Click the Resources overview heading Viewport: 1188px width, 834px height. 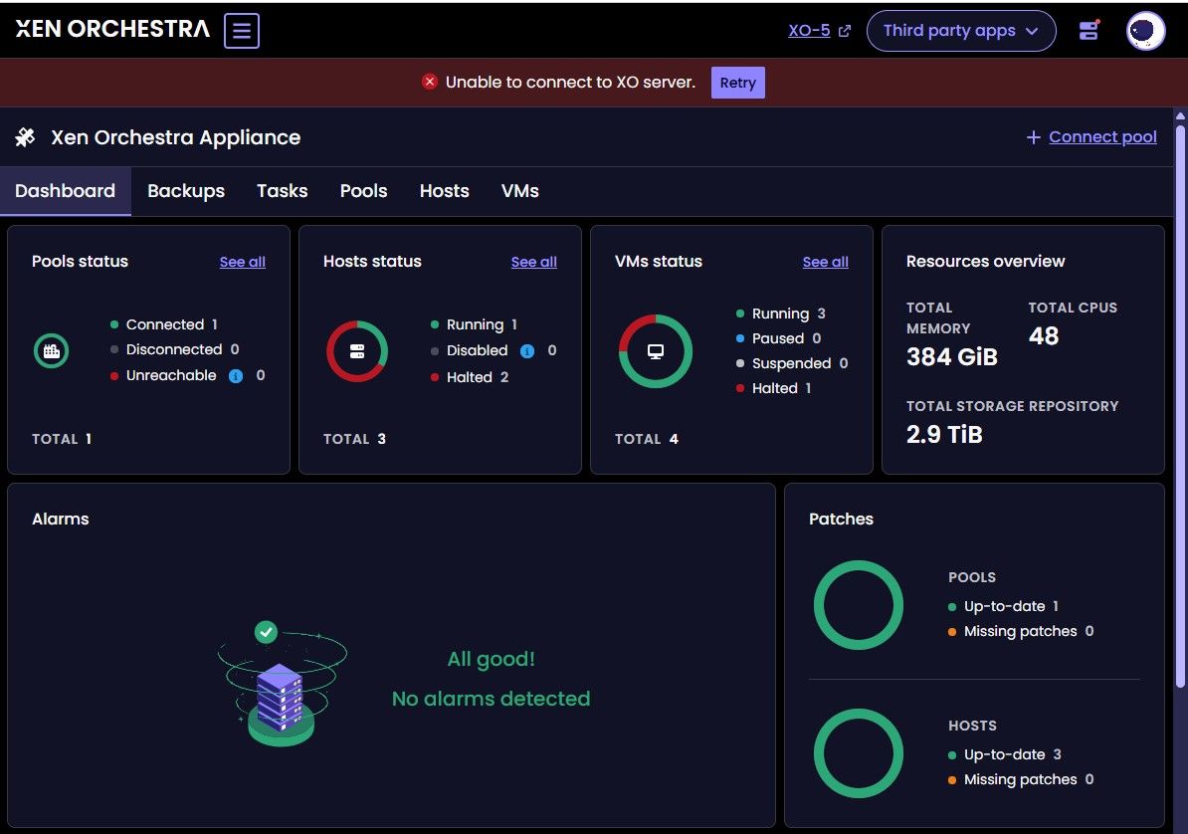tap(986, 262)
